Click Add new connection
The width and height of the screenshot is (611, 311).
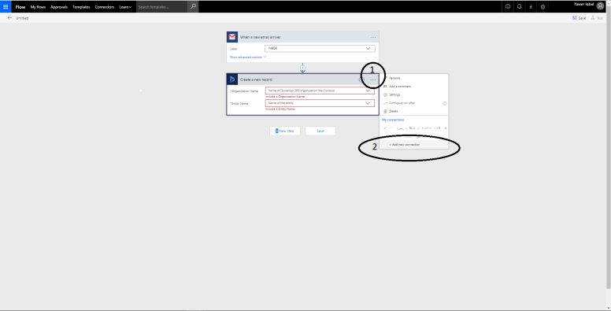[405, 145]
